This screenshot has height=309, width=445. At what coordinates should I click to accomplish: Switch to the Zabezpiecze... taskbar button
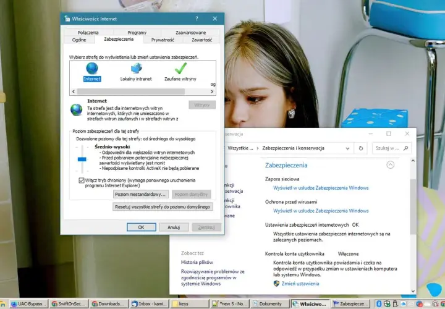click(x=351, y=304)
